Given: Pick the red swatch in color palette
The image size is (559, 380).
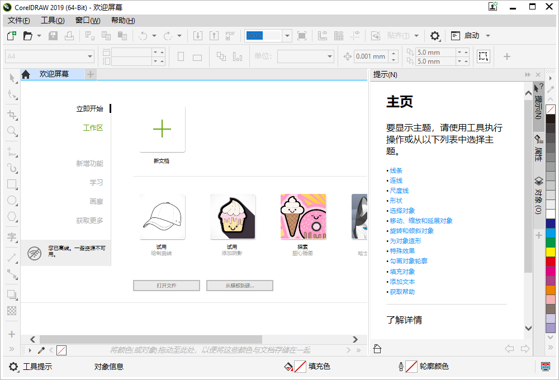Looking at the screenshot, I should [x=551, y=262].
